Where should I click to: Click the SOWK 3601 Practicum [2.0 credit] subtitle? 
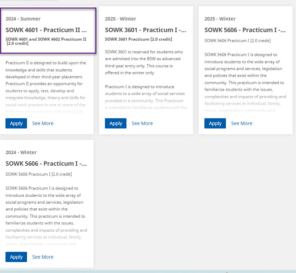click(x=138, y=39)
